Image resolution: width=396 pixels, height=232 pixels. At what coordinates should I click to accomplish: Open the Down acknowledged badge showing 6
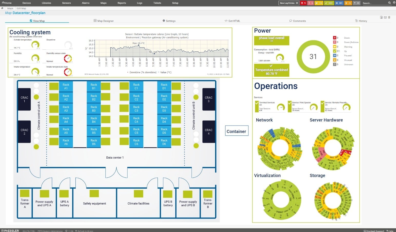[311, 3]
